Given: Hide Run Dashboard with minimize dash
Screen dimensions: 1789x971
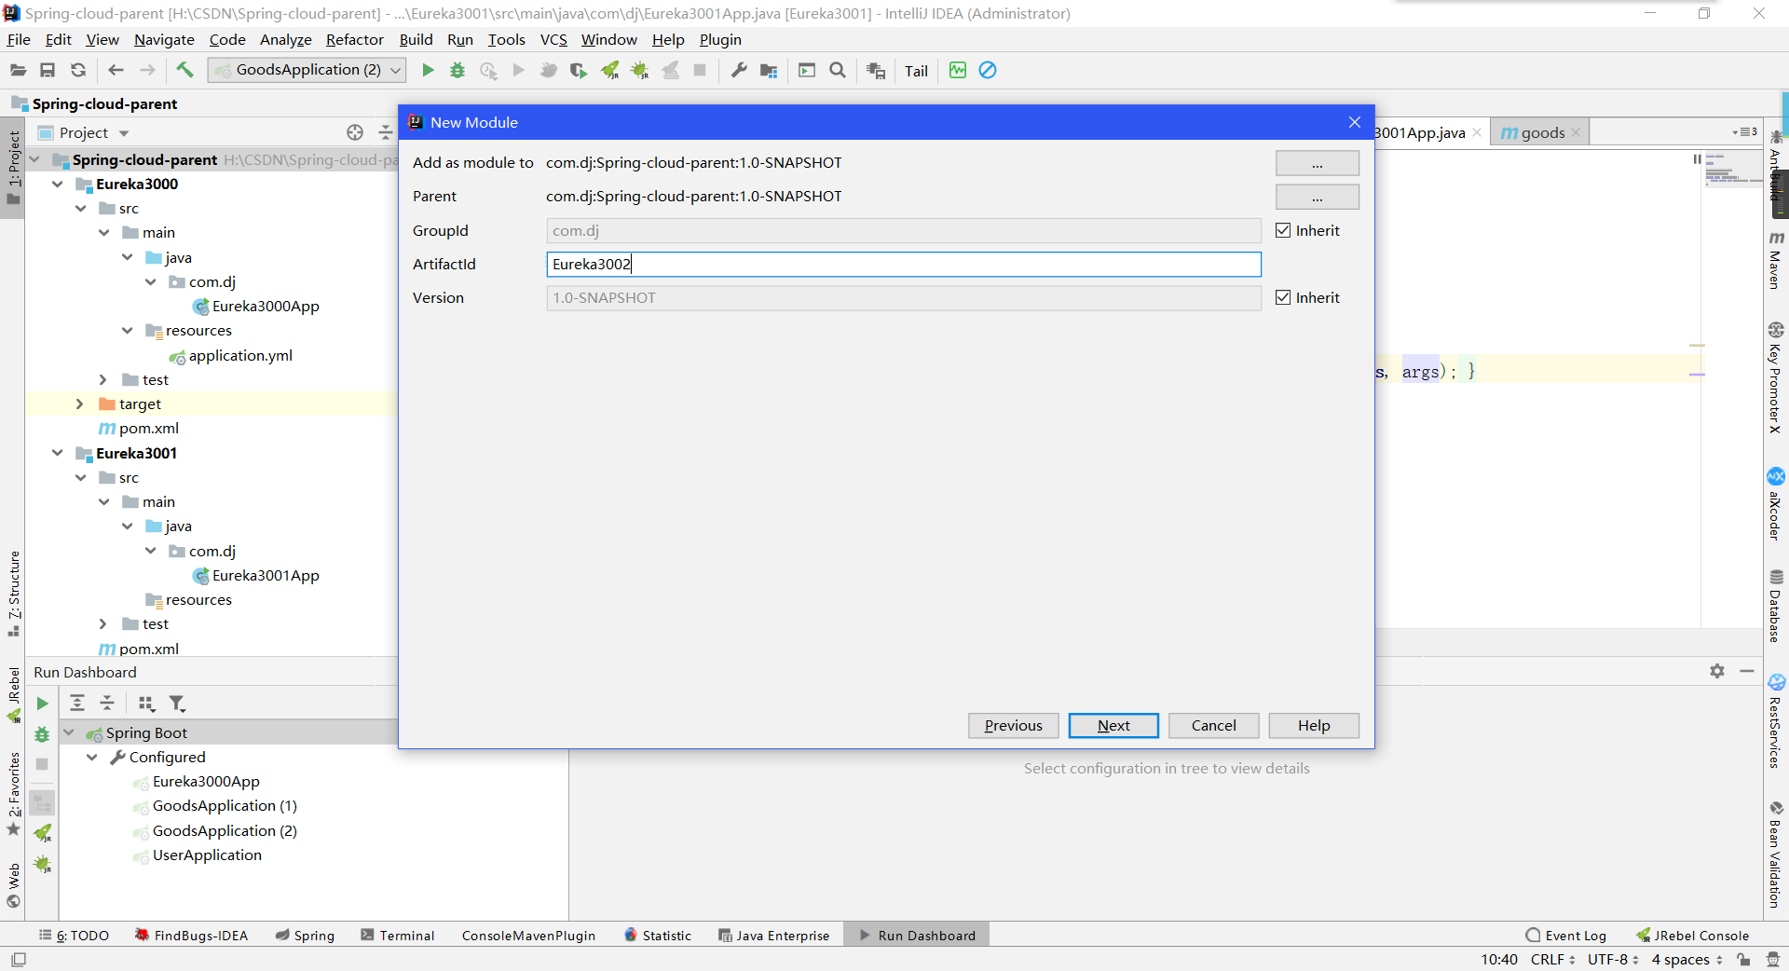Looking at the screenshot, I should point(1747,671).
